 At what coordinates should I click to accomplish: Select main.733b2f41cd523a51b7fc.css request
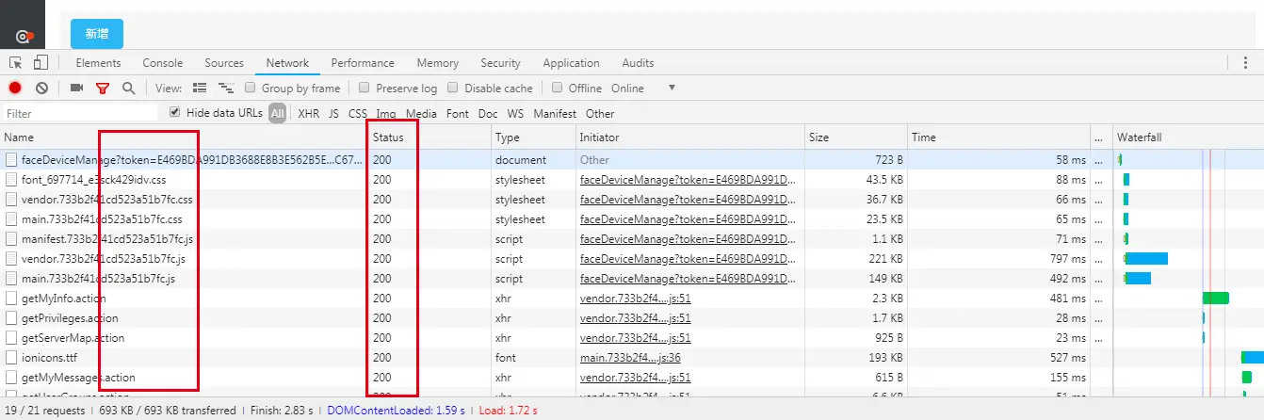click(632, 219)
